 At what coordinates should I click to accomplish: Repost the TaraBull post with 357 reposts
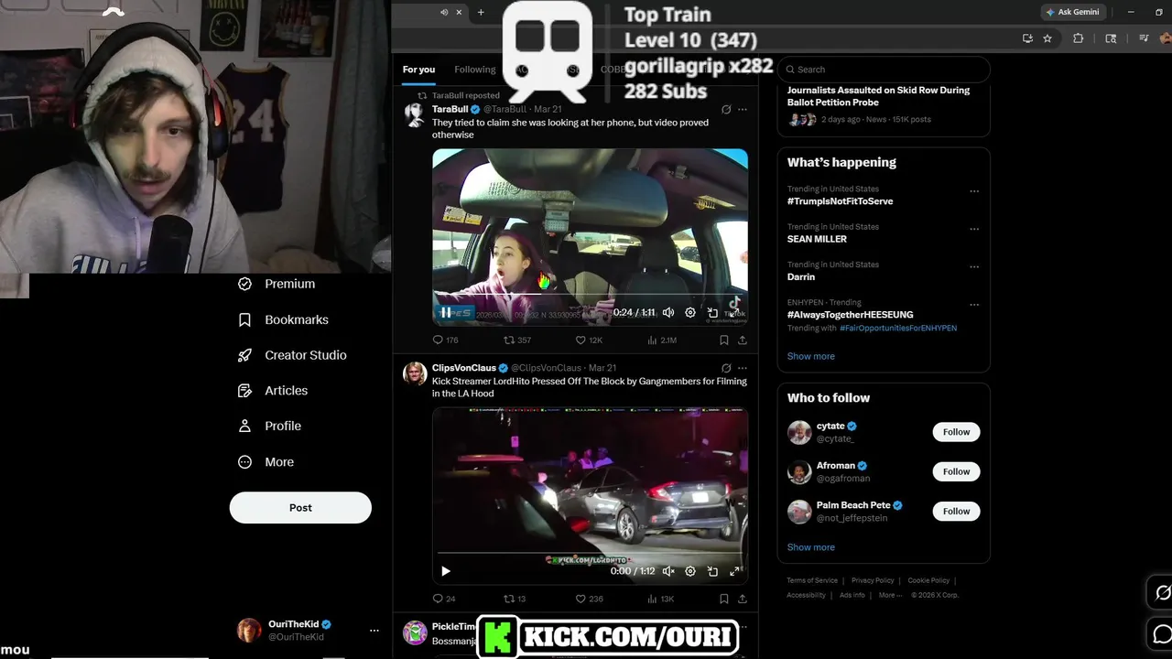coord(517,340)
